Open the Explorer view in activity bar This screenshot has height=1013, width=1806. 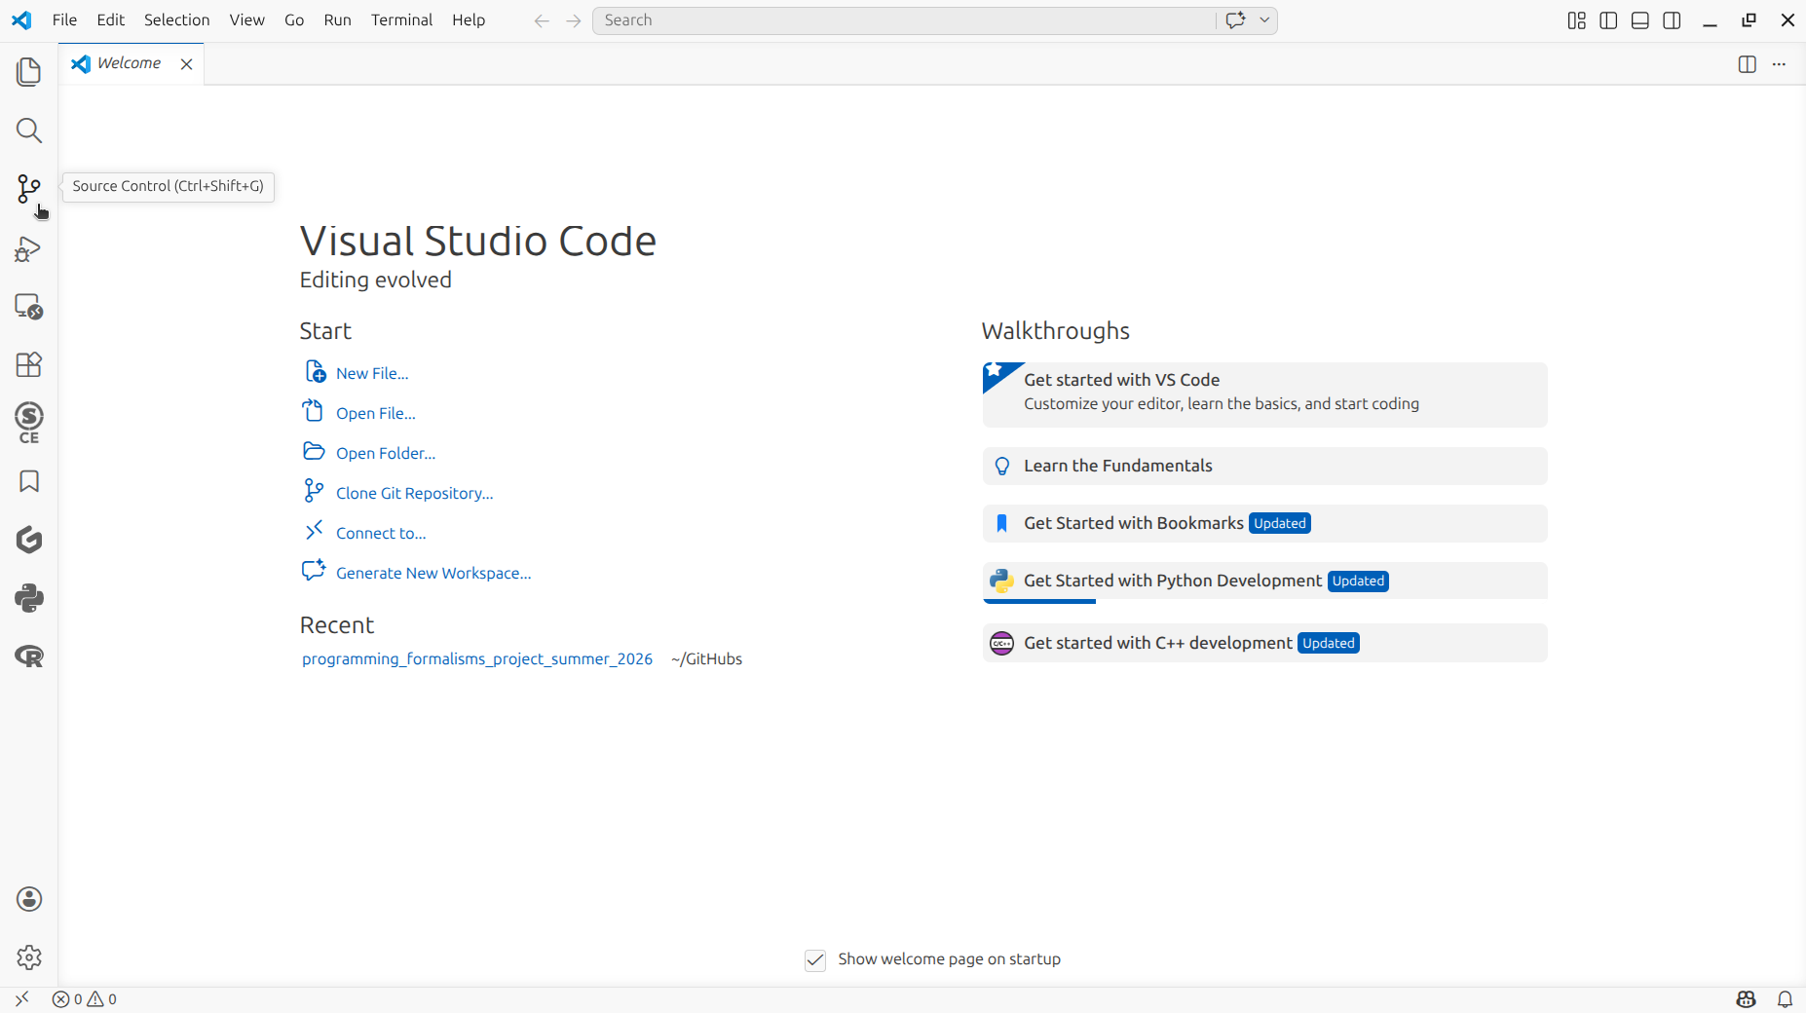point(29,72)
